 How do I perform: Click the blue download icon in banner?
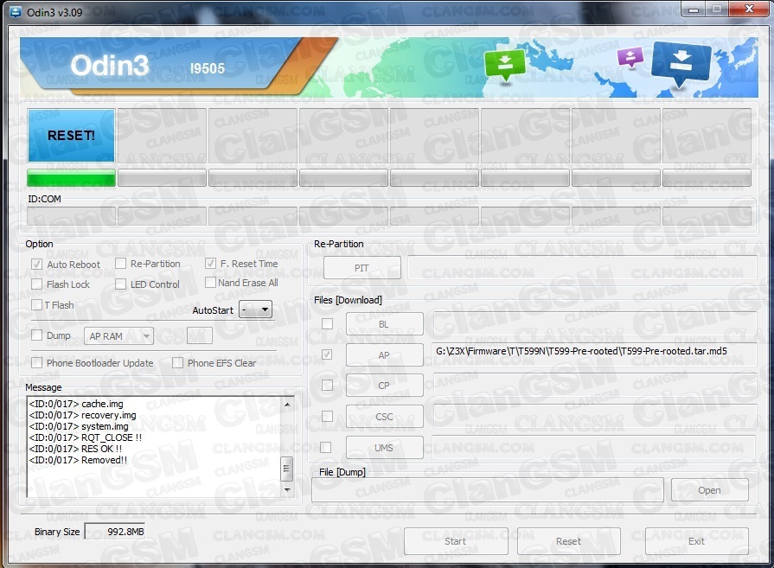point(681,63)
